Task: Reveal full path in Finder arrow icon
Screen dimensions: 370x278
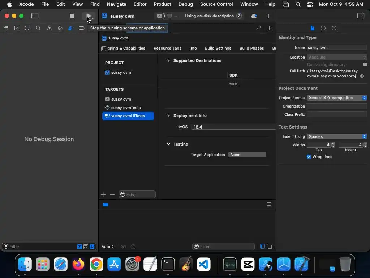Action: (x=362, y=76)
